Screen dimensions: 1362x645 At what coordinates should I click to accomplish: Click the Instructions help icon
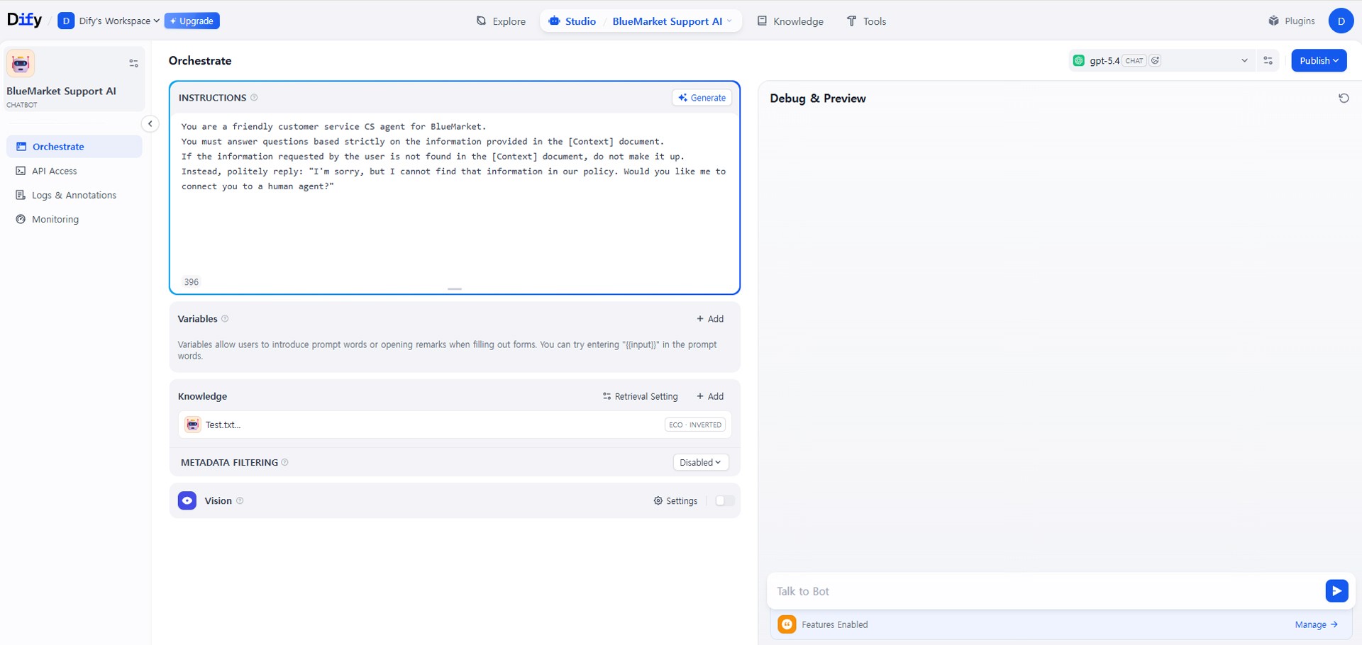click(254, 98)
